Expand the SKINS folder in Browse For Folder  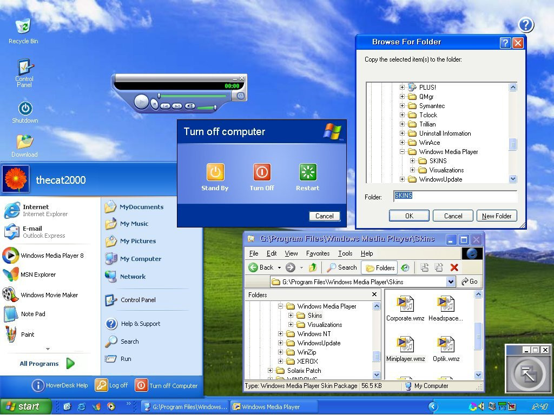412,160
